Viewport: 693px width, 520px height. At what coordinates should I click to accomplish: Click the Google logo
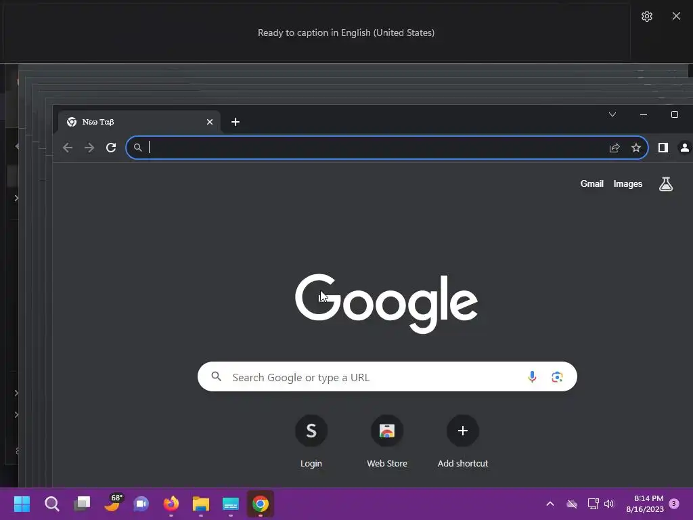tap(386, 303)
